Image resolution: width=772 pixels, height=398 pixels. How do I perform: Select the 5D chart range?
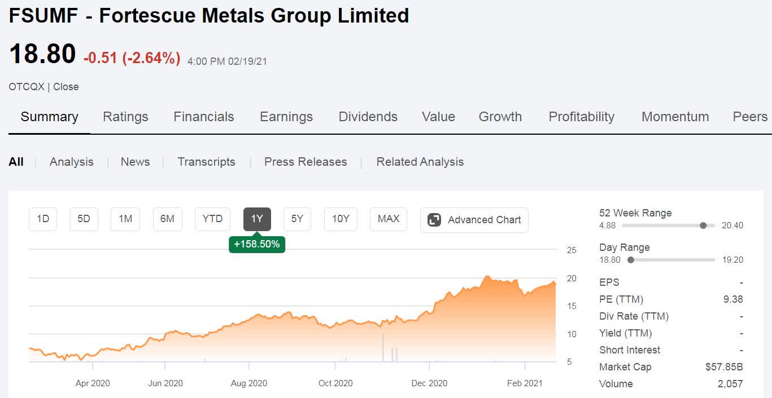(x=84, y=219)
